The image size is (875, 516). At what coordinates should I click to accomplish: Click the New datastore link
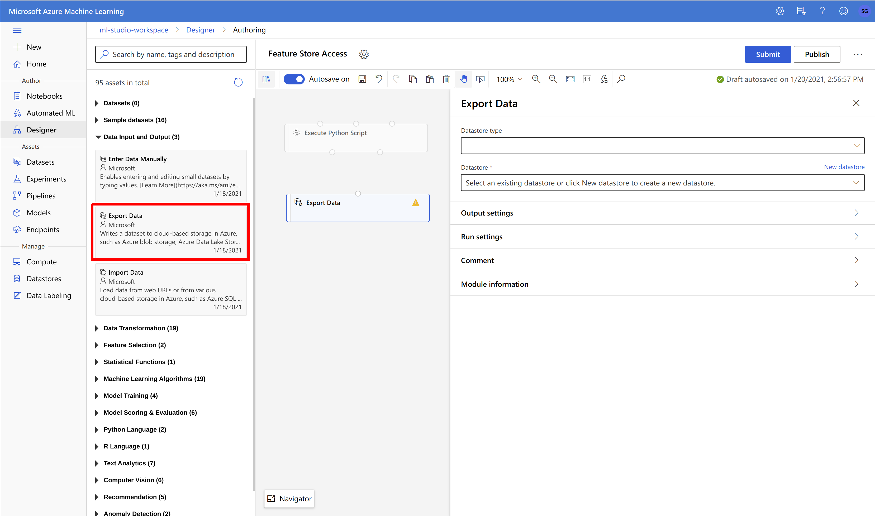pyautogui.click(x=844, y=167)
